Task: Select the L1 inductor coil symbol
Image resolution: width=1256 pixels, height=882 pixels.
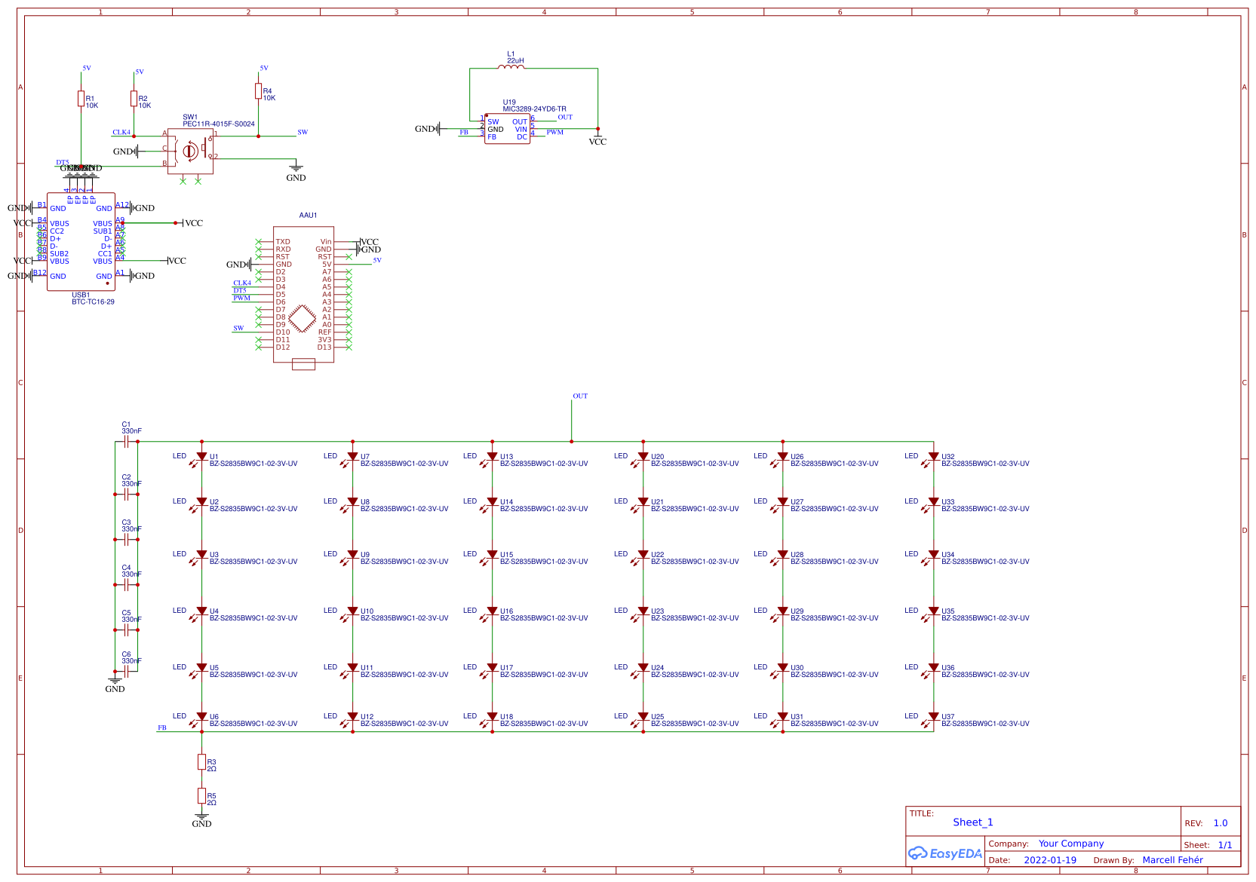Action: pos(511,67)
